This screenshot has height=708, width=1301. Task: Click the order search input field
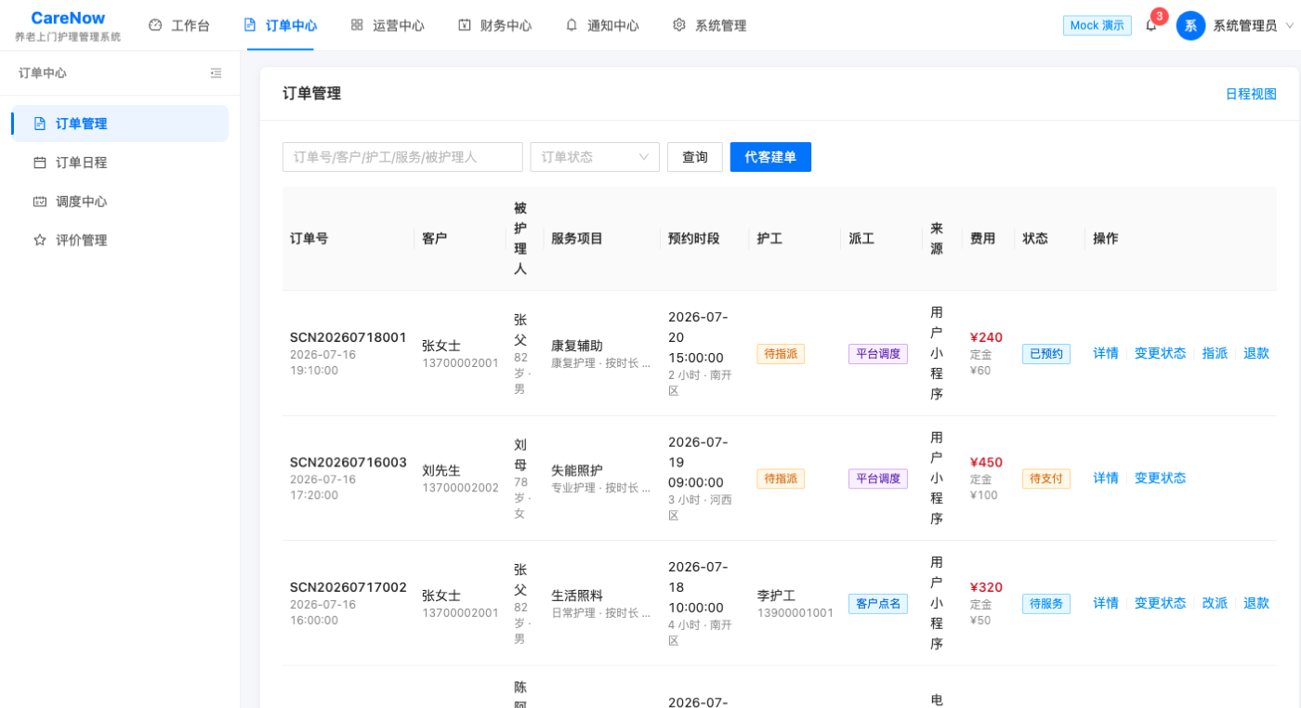click(x=402, y=157)
